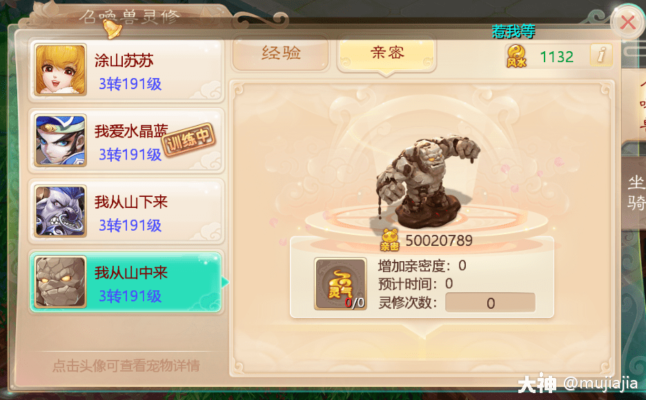Tap the 亲密 intimacy badge icon
The image size is (646, 400).
tap(389, 240)
